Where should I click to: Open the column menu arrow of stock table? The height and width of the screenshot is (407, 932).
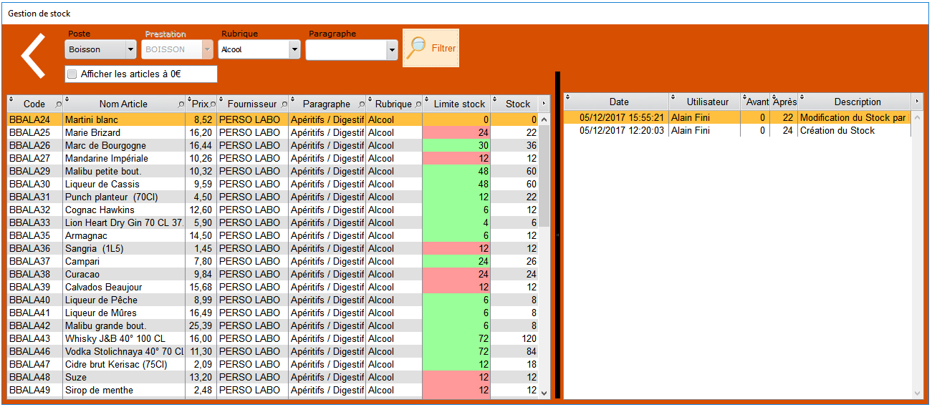click(x=544, y=104)
